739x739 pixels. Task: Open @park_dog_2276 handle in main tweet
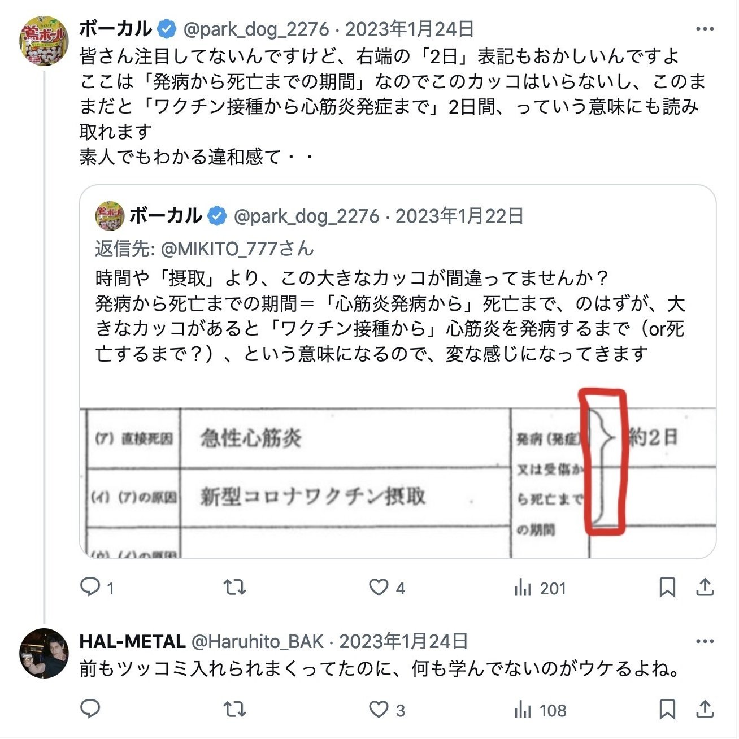[x=257, y=29]
